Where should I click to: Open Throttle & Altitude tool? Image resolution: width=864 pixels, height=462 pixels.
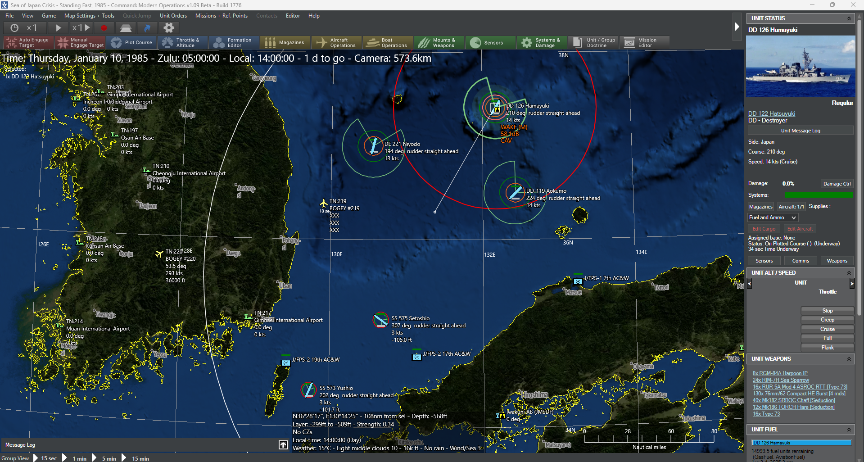tap(183, 43)
